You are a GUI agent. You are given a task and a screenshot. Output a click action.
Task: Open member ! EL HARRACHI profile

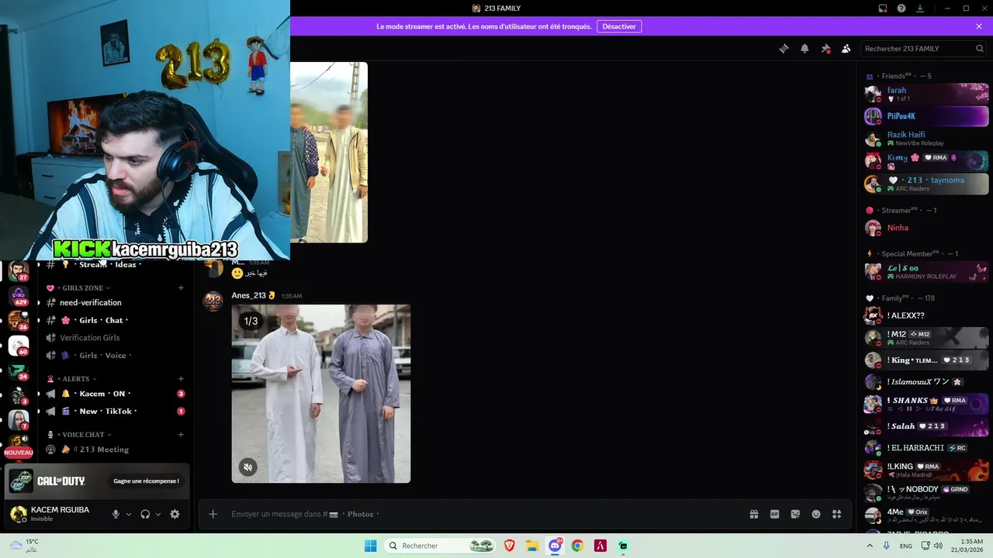coord(926,448)
